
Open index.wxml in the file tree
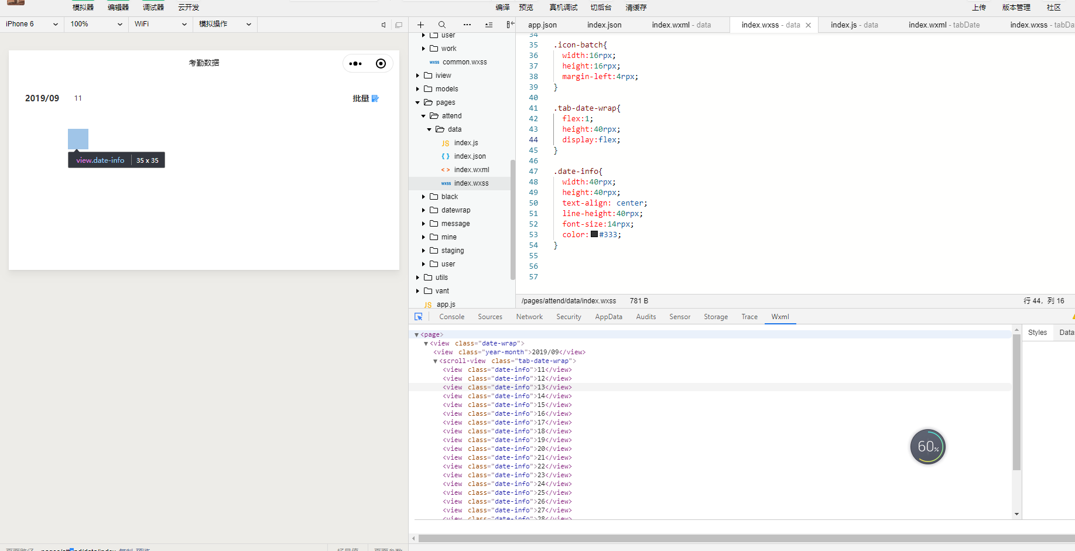coord(471,170)
